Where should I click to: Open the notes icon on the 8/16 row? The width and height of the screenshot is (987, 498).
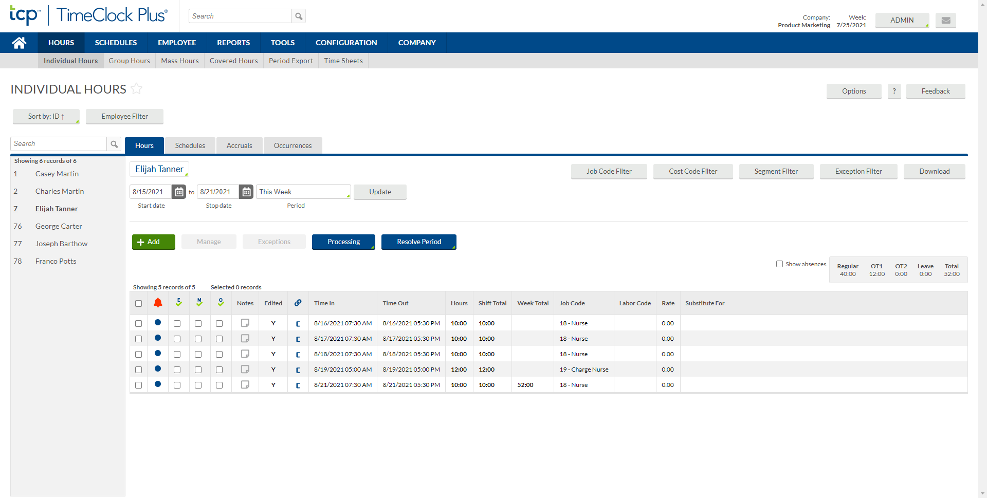click(x=245, y=323)
